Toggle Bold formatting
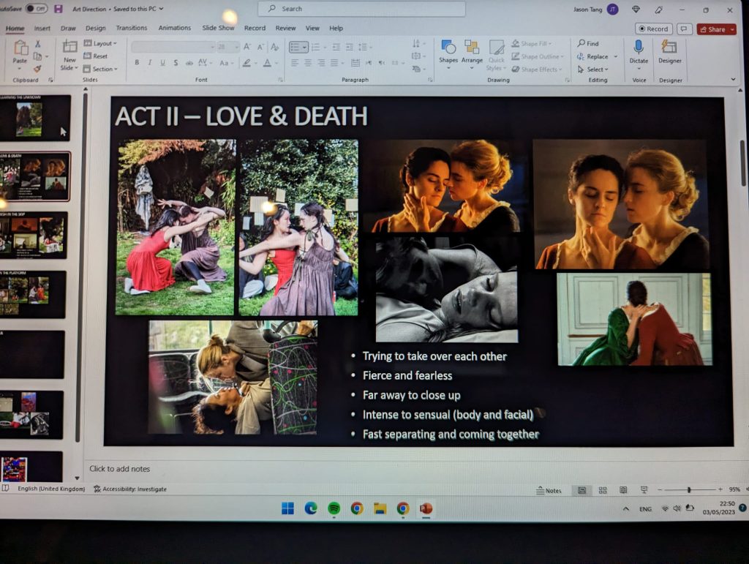Screen dimensions: 749x564 137,63
